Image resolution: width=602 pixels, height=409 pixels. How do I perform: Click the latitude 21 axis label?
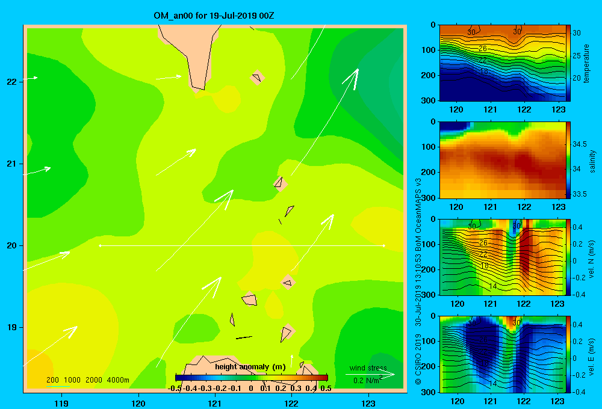pos(12,164)
